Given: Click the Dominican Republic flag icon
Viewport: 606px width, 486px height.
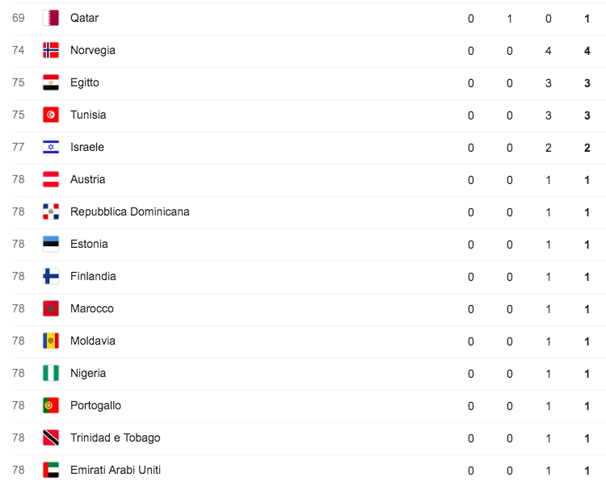Looking at the screenshot, I should [x=51, y=212].
